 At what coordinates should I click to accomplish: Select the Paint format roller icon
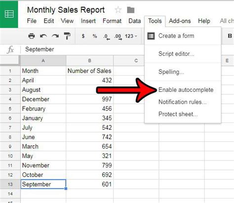pos(67,36)
